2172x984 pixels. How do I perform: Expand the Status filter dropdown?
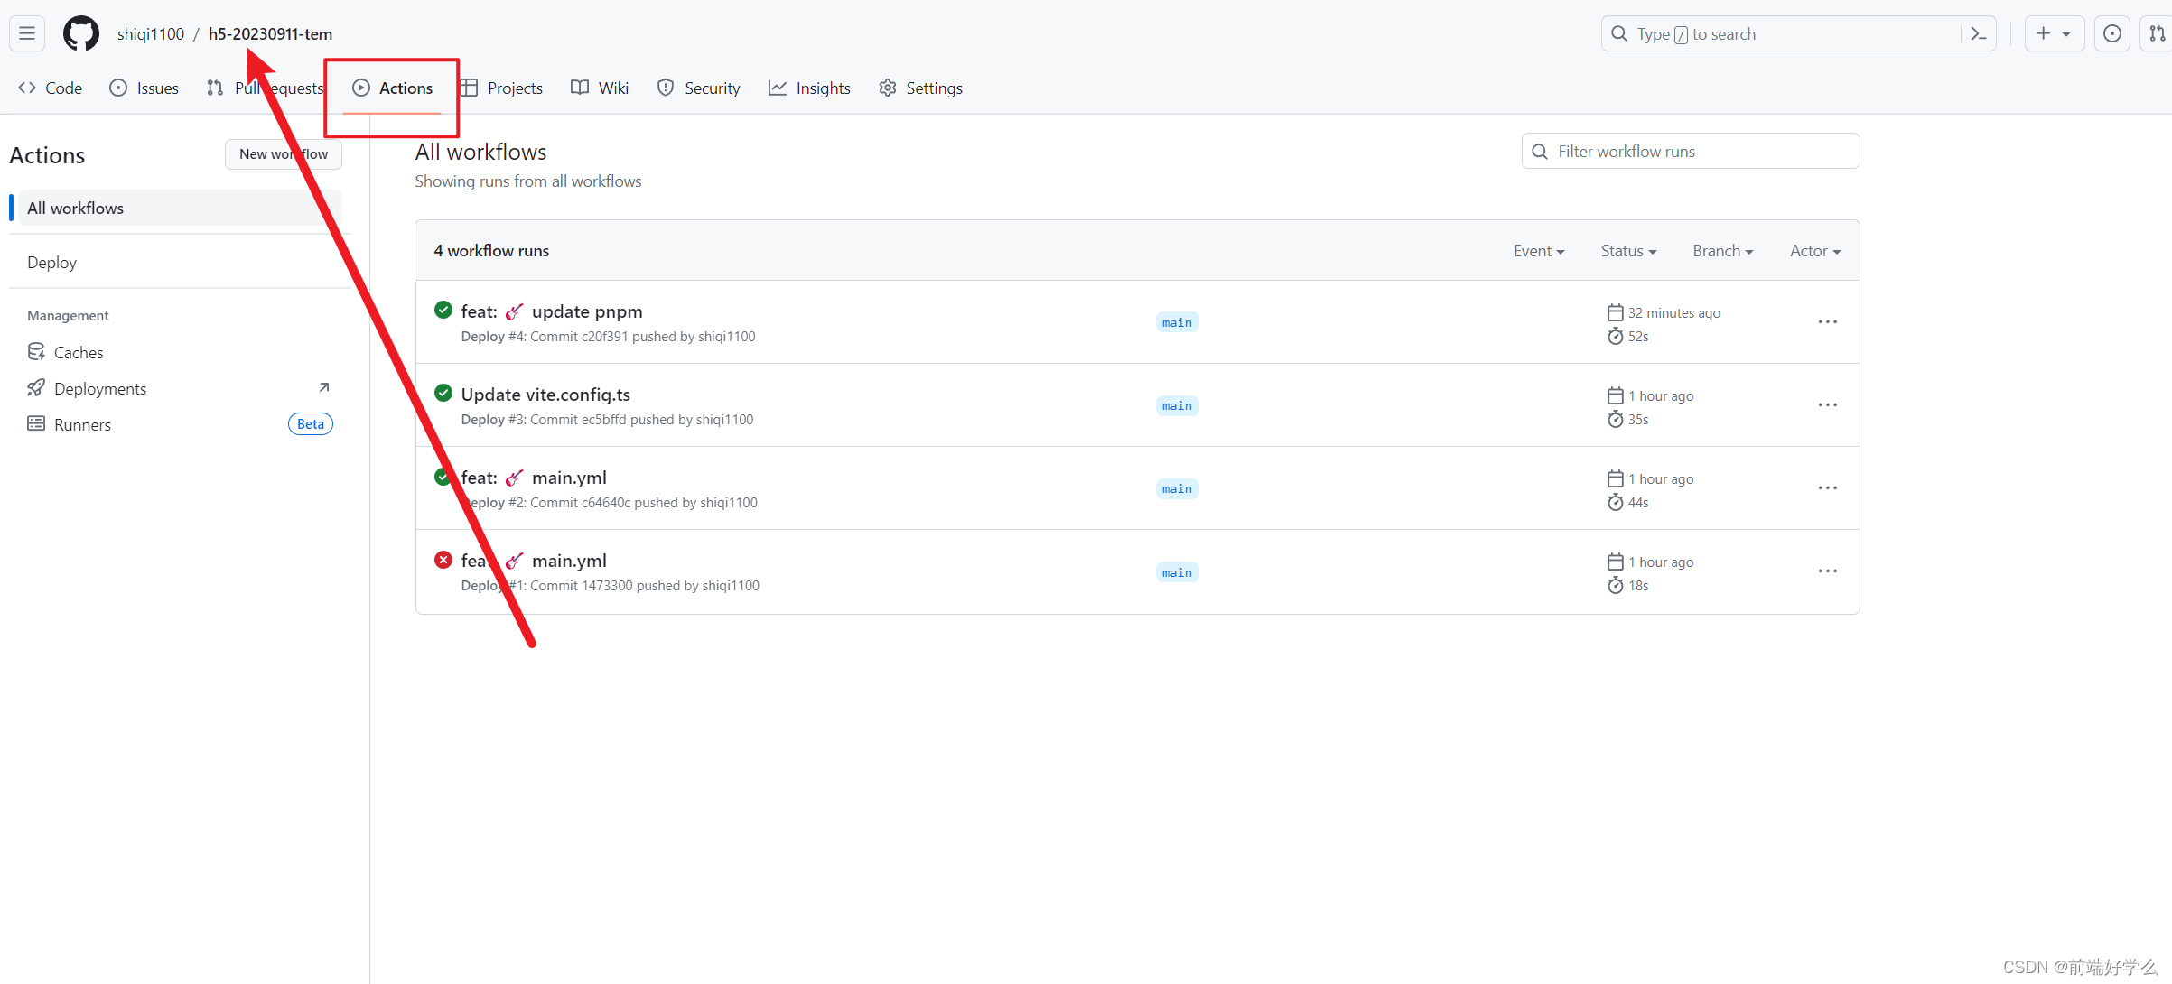coord(1627,251)
